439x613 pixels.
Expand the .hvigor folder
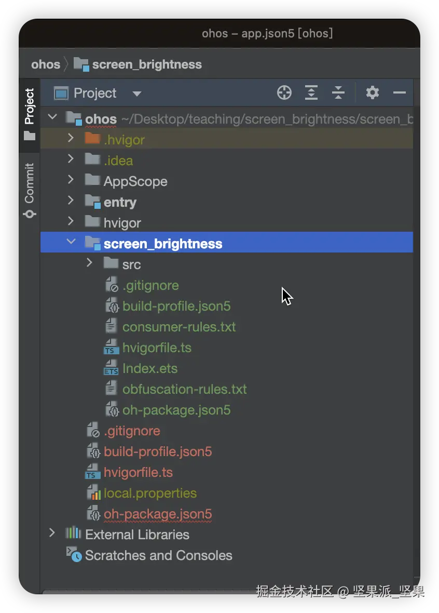[71, 139]
